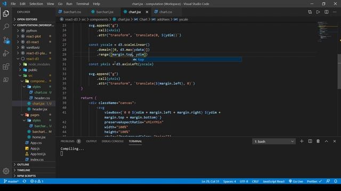The height and width of the screenshot is (191, 341).
Task: Click the Spaces: 4 indentation setting
Action: pos(230,181)
